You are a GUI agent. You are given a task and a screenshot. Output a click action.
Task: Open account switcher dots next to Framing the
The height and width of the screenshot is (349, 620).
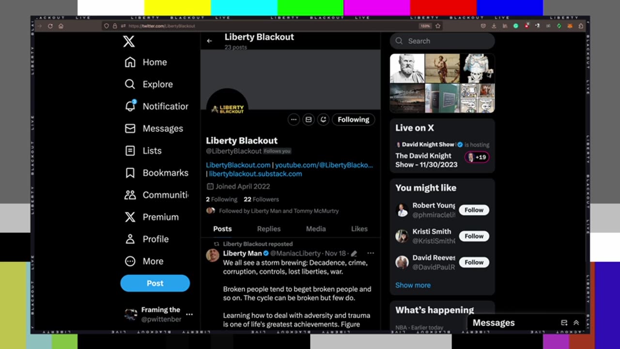click(x=189, y=314)
